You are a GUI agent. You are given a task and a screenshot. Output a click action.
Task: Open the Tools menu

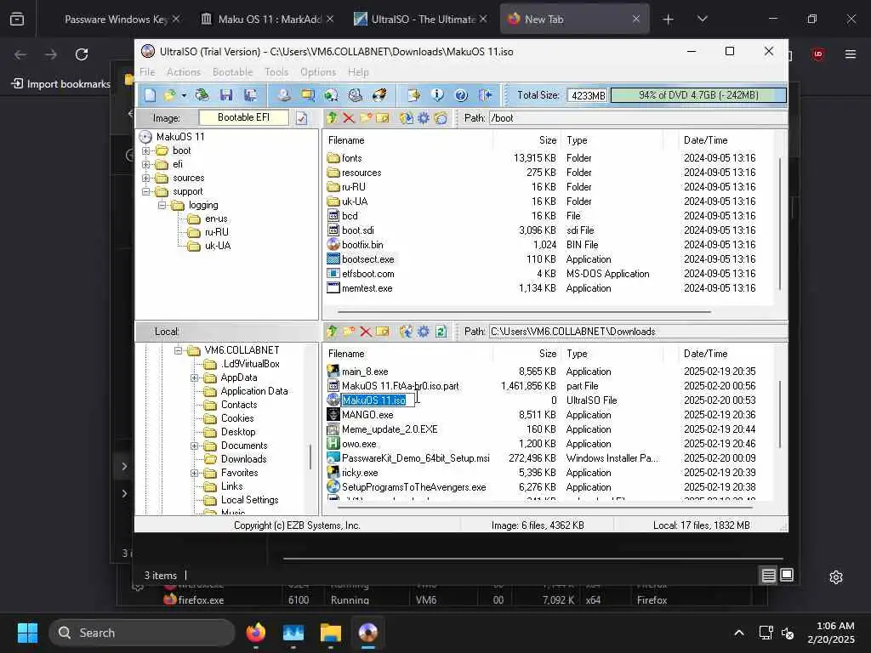coord(276,72)
